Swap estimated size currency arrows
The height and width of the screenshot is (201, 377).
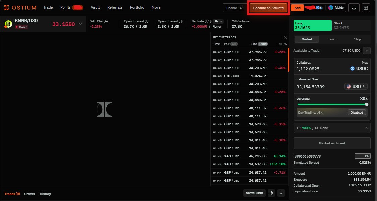coord(364,86)
